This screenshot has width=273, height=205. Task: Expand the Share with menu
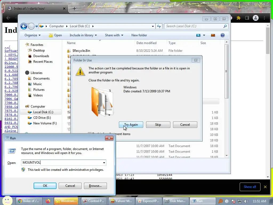[x=114, y=35]
